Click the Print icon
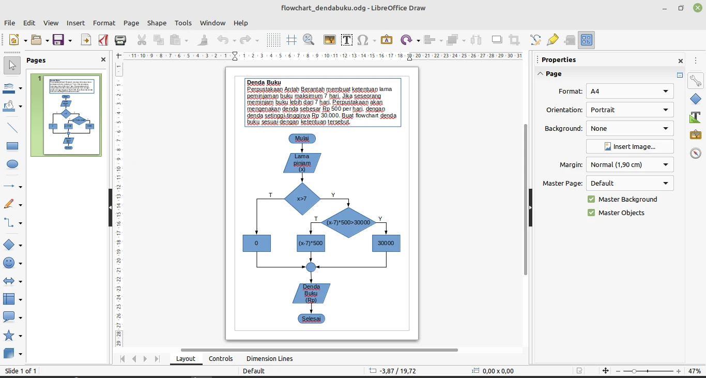The image size is (706, 378). point(120,40)
